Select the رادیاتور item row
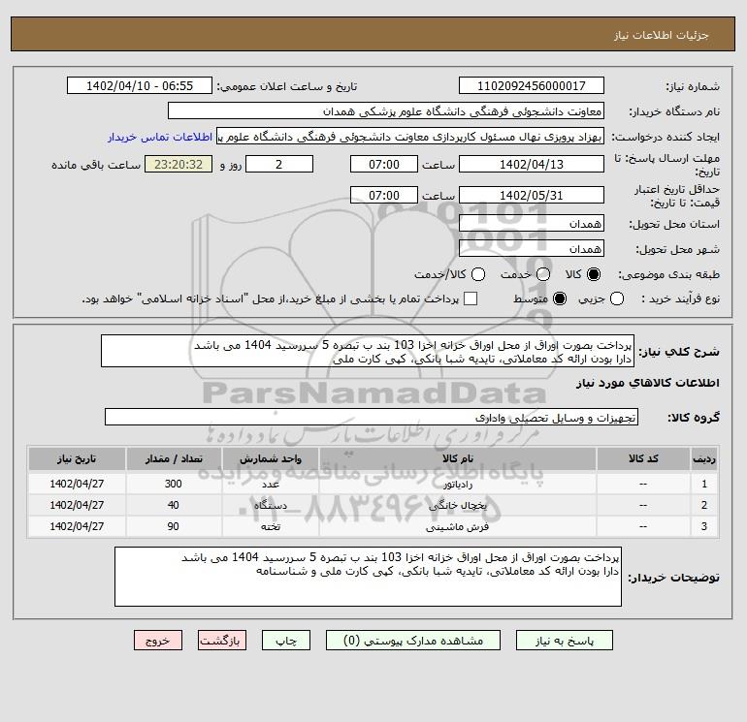This screenshot has height=722, width=747. coord(373,484)
